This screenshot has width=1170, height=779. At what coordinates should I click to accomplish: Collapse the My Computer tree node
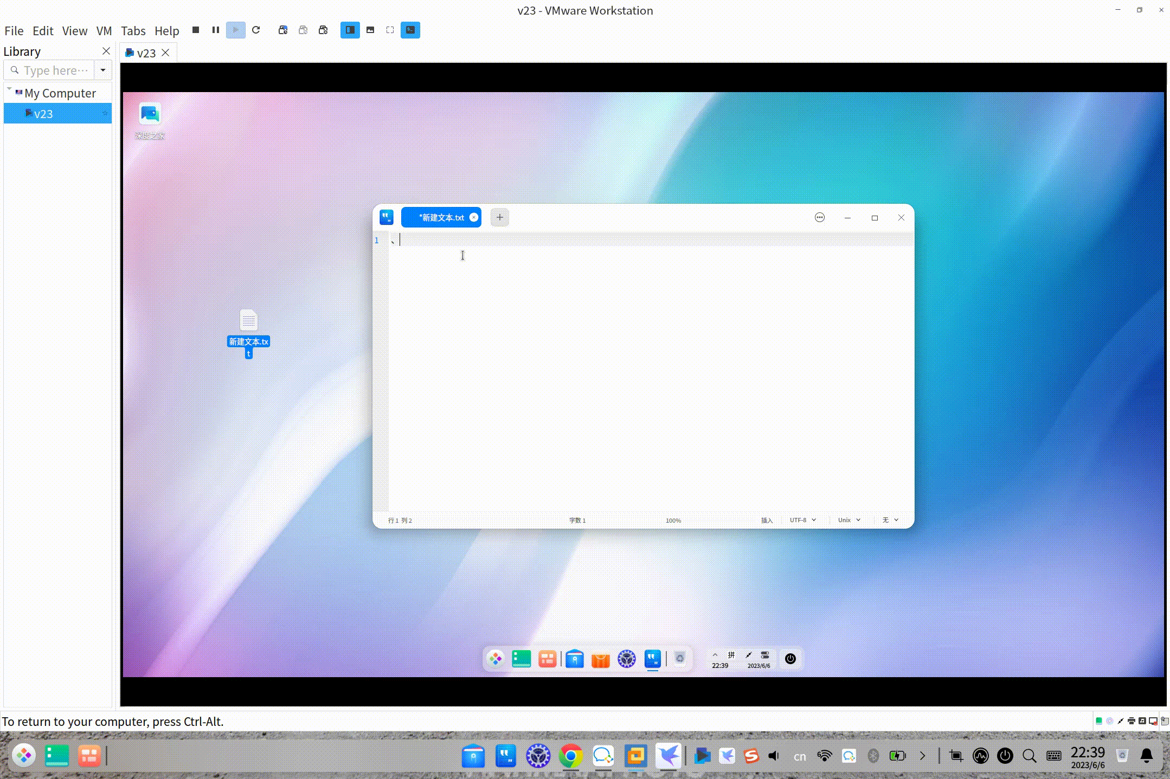tap(9, 89)
